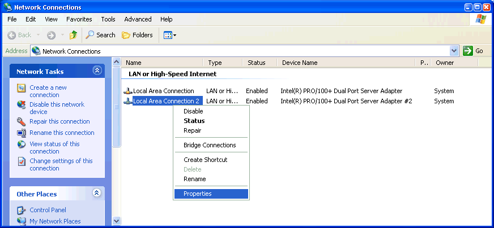Open the Tools menu
This screenshot has width=494, height=228.
108,19
